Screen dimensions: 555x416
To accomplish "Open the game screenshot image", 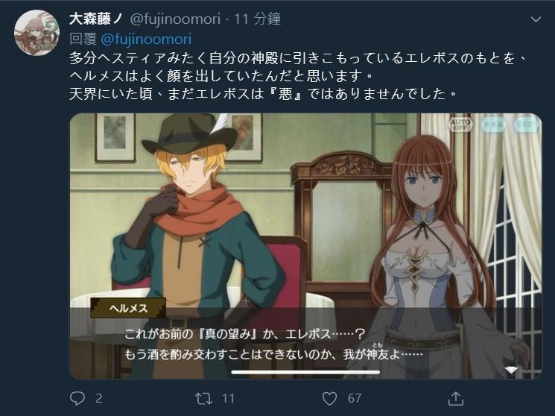I will click(305, 246).
